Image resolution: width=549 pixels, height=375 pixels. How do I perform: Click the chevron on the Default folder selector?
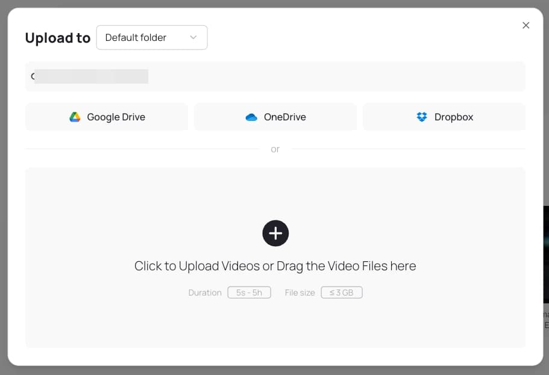coord(193,37)
